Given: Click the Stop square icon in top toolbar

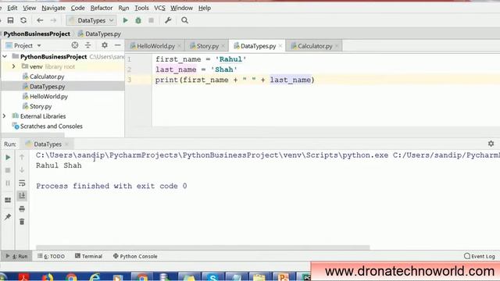Looking at the screenshot, I should tap(151, 20).
